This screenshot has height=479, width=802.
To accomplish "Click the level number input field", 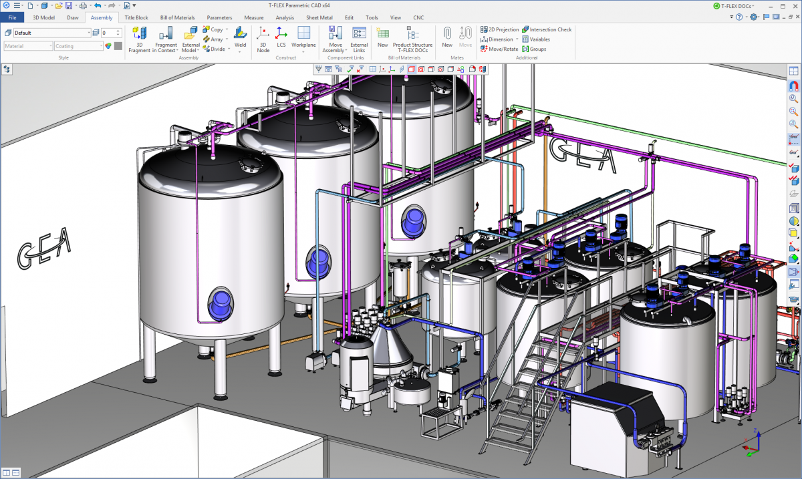I will pos(109,32).
